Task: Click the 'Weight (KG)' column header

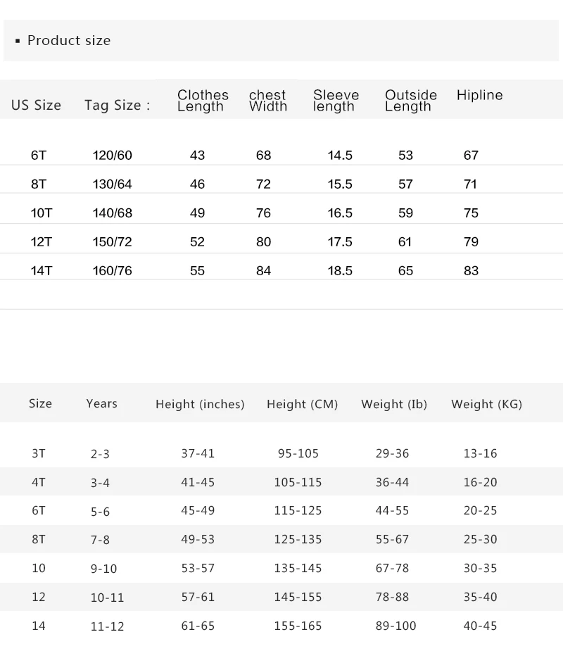Action: pyautogui.click(x=486, y=404)
